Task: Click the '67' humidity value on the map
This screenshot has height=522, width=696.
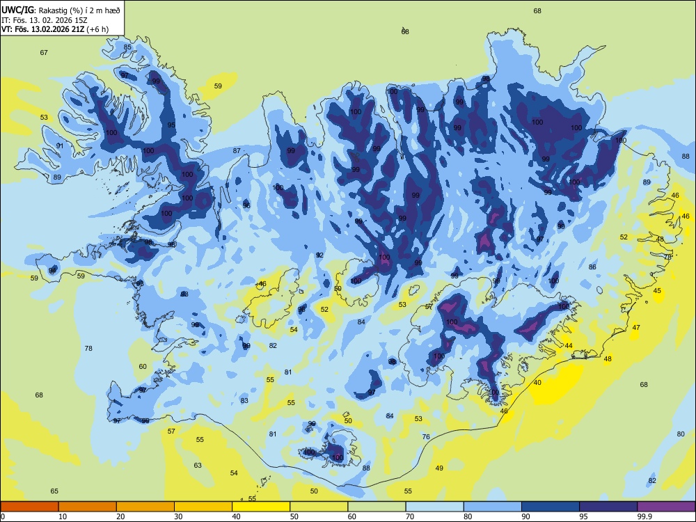Action: (44, 52)
